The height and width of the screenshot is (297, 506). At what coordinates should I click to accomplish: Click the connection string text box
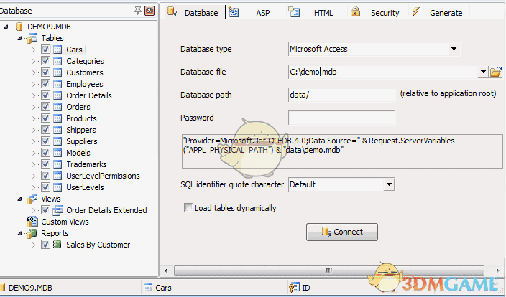(x=342, y=151)
